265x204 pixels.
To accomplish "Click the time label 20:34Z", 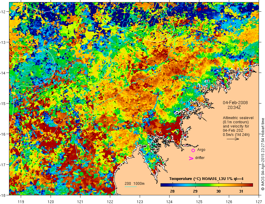I will point(234,107).
